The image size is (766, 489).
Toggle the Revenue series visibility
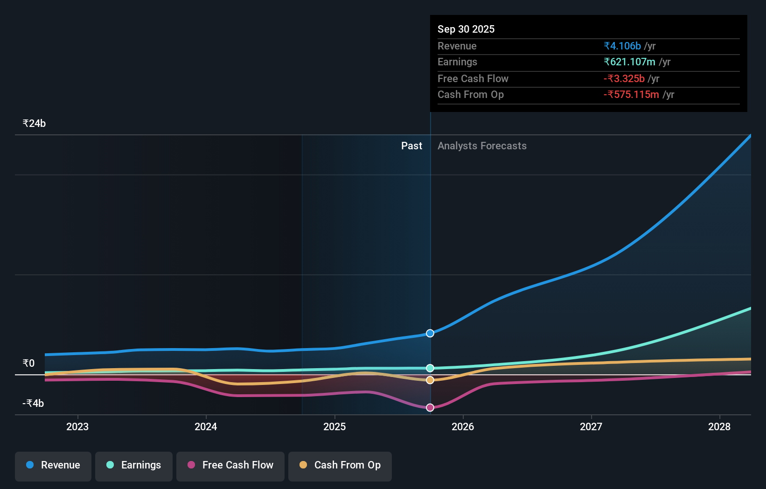coord(53,466)
